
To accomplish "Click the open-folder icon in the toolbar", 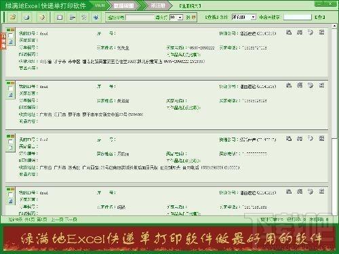I will click(x=13, y=17).
